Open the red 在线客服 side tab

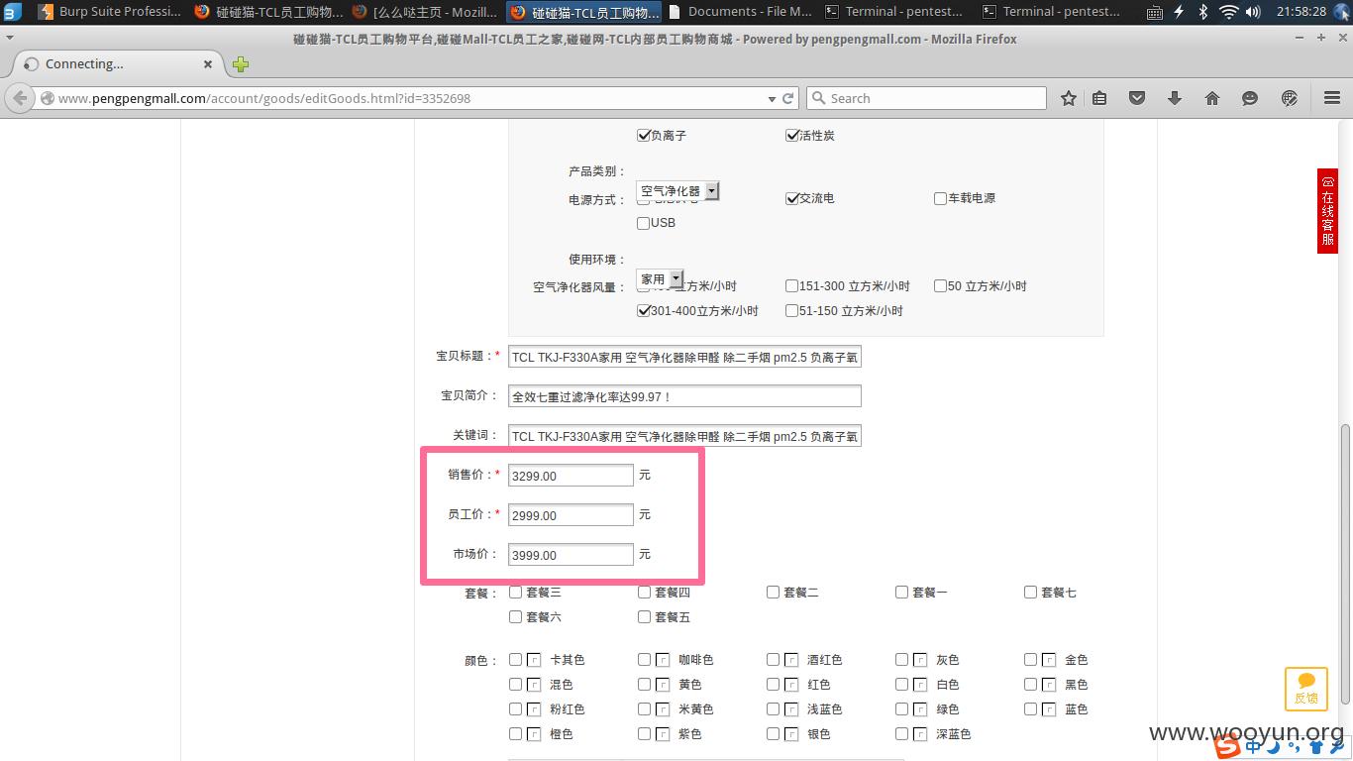(1327, 211)
